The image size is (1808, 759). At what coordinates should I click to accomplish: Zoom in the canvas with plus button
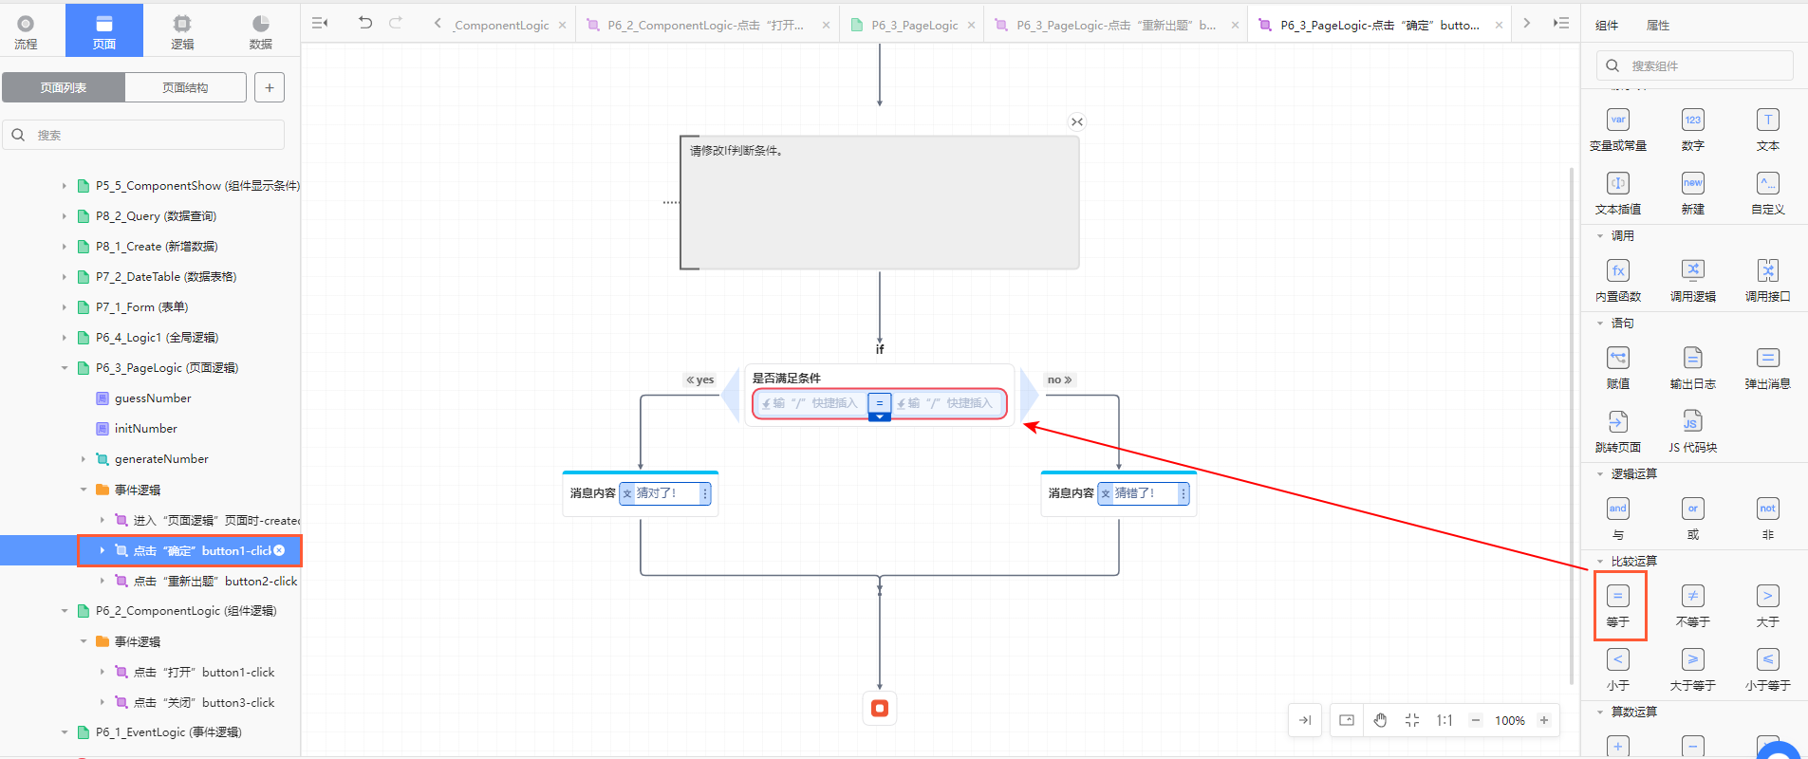1544,720
